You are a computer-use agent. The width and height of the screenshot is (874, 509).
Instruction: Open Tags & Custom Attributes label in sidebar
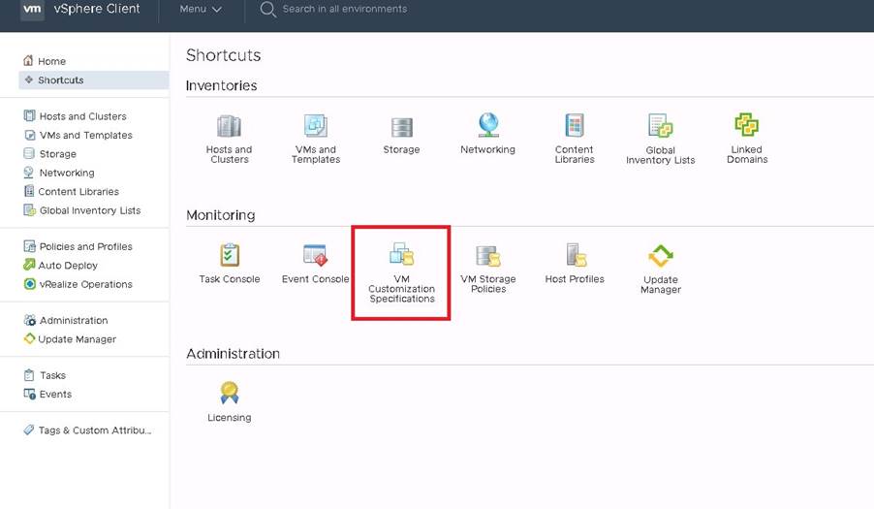(95, 430)
